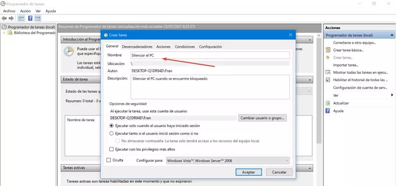Screen dimensions: 396x186
Task: Click the clock icon in Crear tarea title
Action: (x=106, y=35)
